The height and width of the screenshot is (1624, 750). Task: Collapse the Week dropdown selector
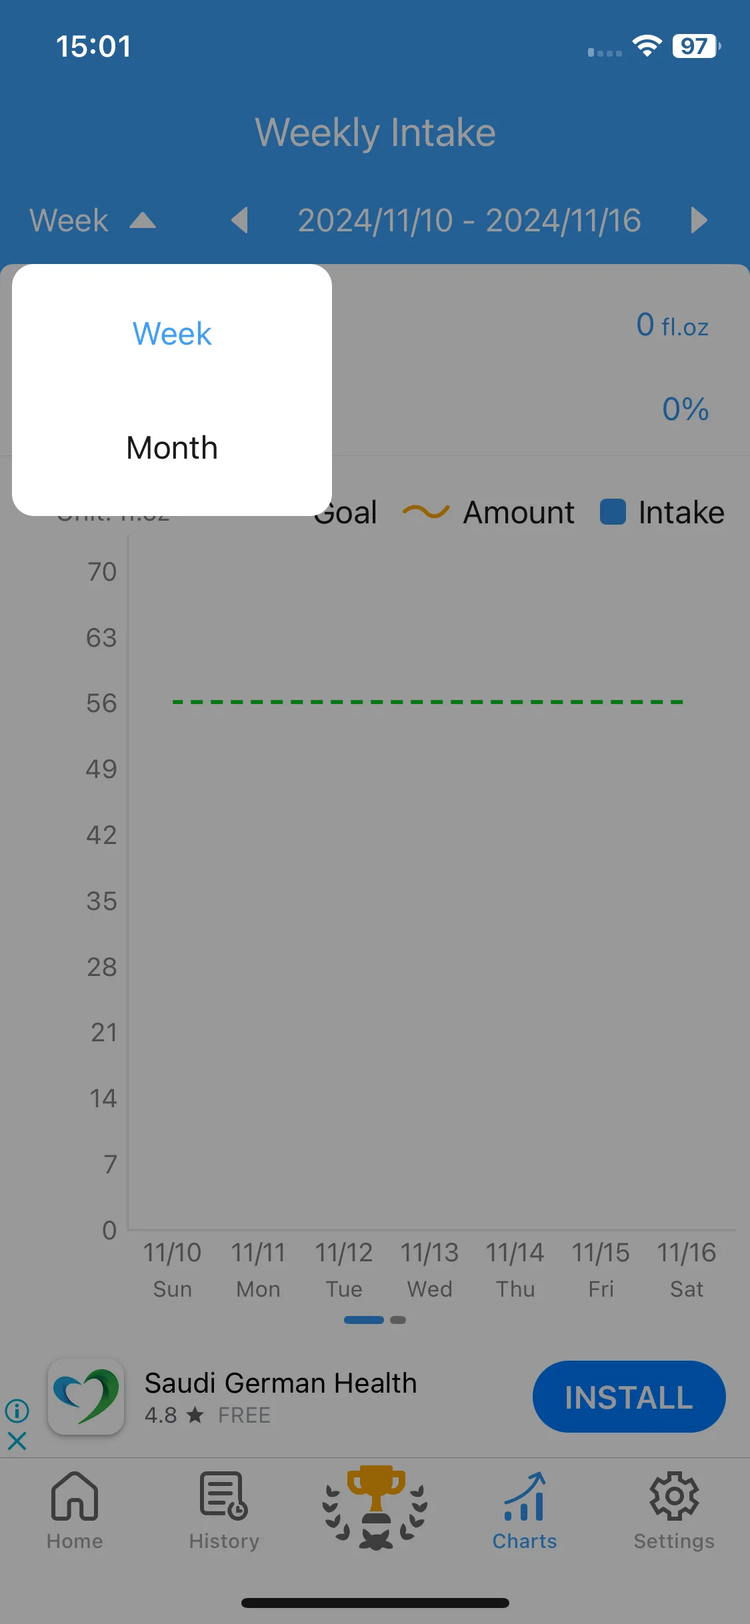click(x=93, y=220)
